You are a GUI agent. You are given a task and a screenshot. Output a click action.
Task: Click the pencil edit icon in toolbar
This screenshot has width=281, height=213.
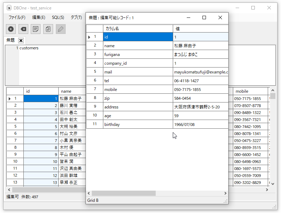click(60, 29)
